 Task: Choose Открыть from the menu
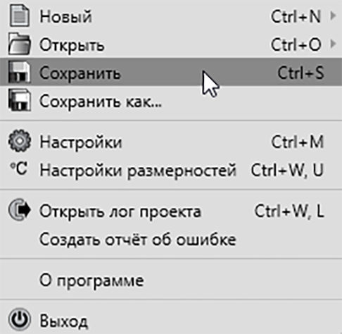(171, 44)
